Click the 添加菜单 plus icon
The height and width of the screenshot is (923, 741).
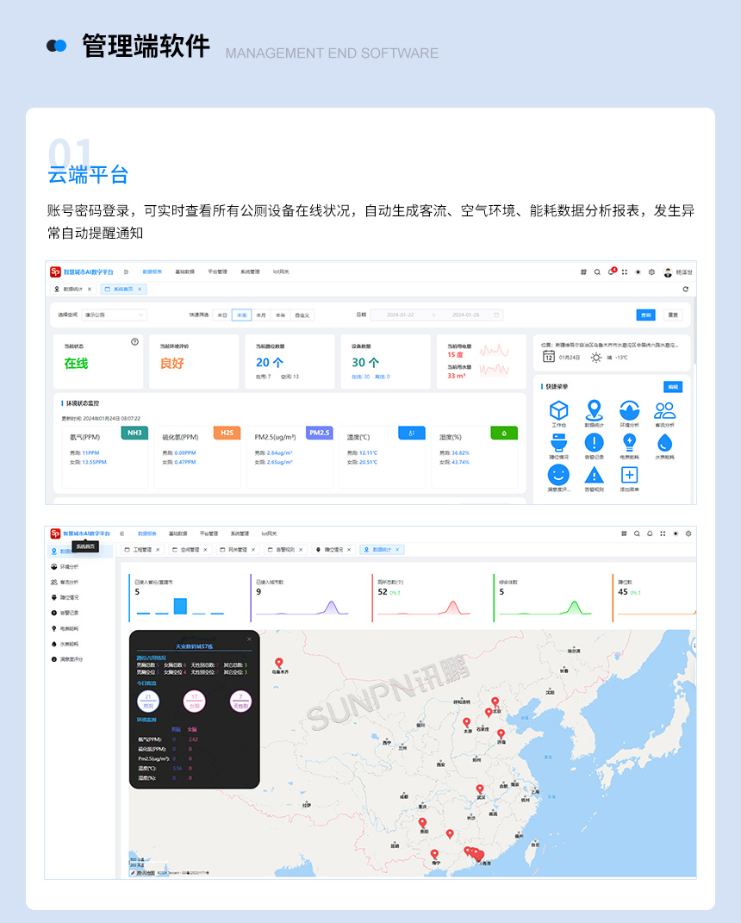pos(629,472)
